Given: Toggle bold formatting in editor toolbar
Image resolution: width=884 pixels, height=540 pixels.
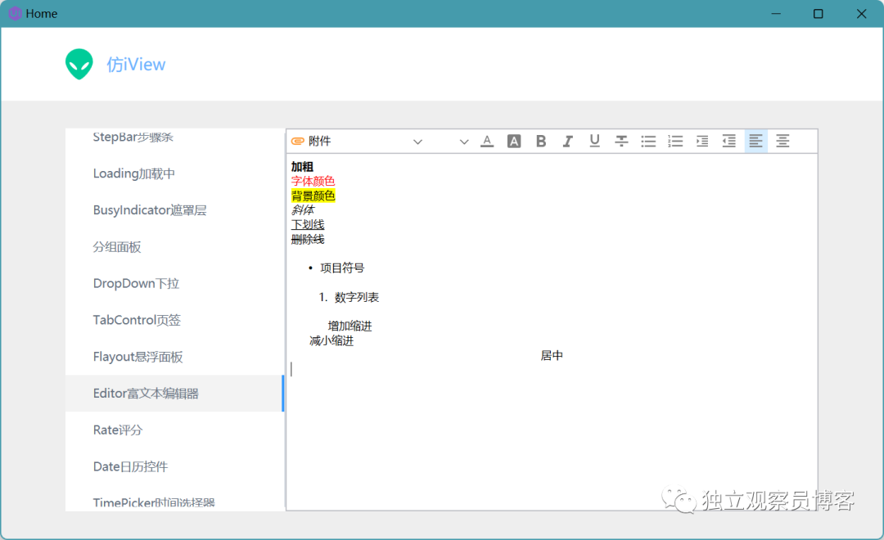Looking at the screenshot, I should click(541, 141).
